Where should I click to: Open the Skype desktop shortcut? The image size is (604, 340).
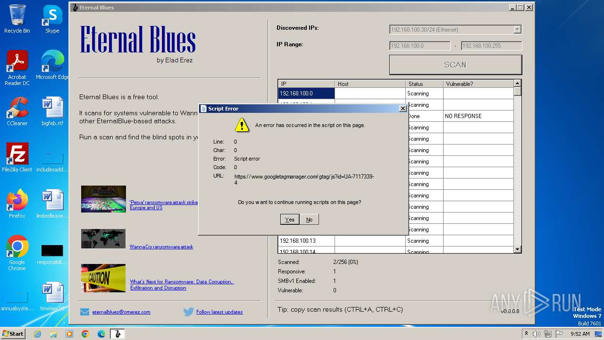coord(52,19)
